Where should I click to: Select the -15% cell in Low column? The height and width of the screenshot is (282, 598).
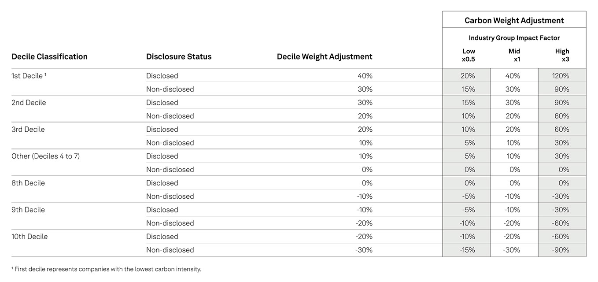point(467,250)
